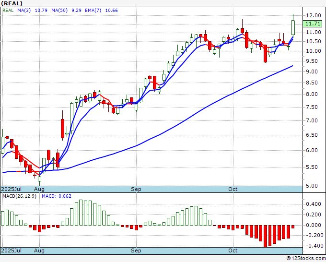This screenshot has height=262, width=326.
Task: Click the MACD(26,12,9) label
Action: pyautogui.click(x=19, y=196)
